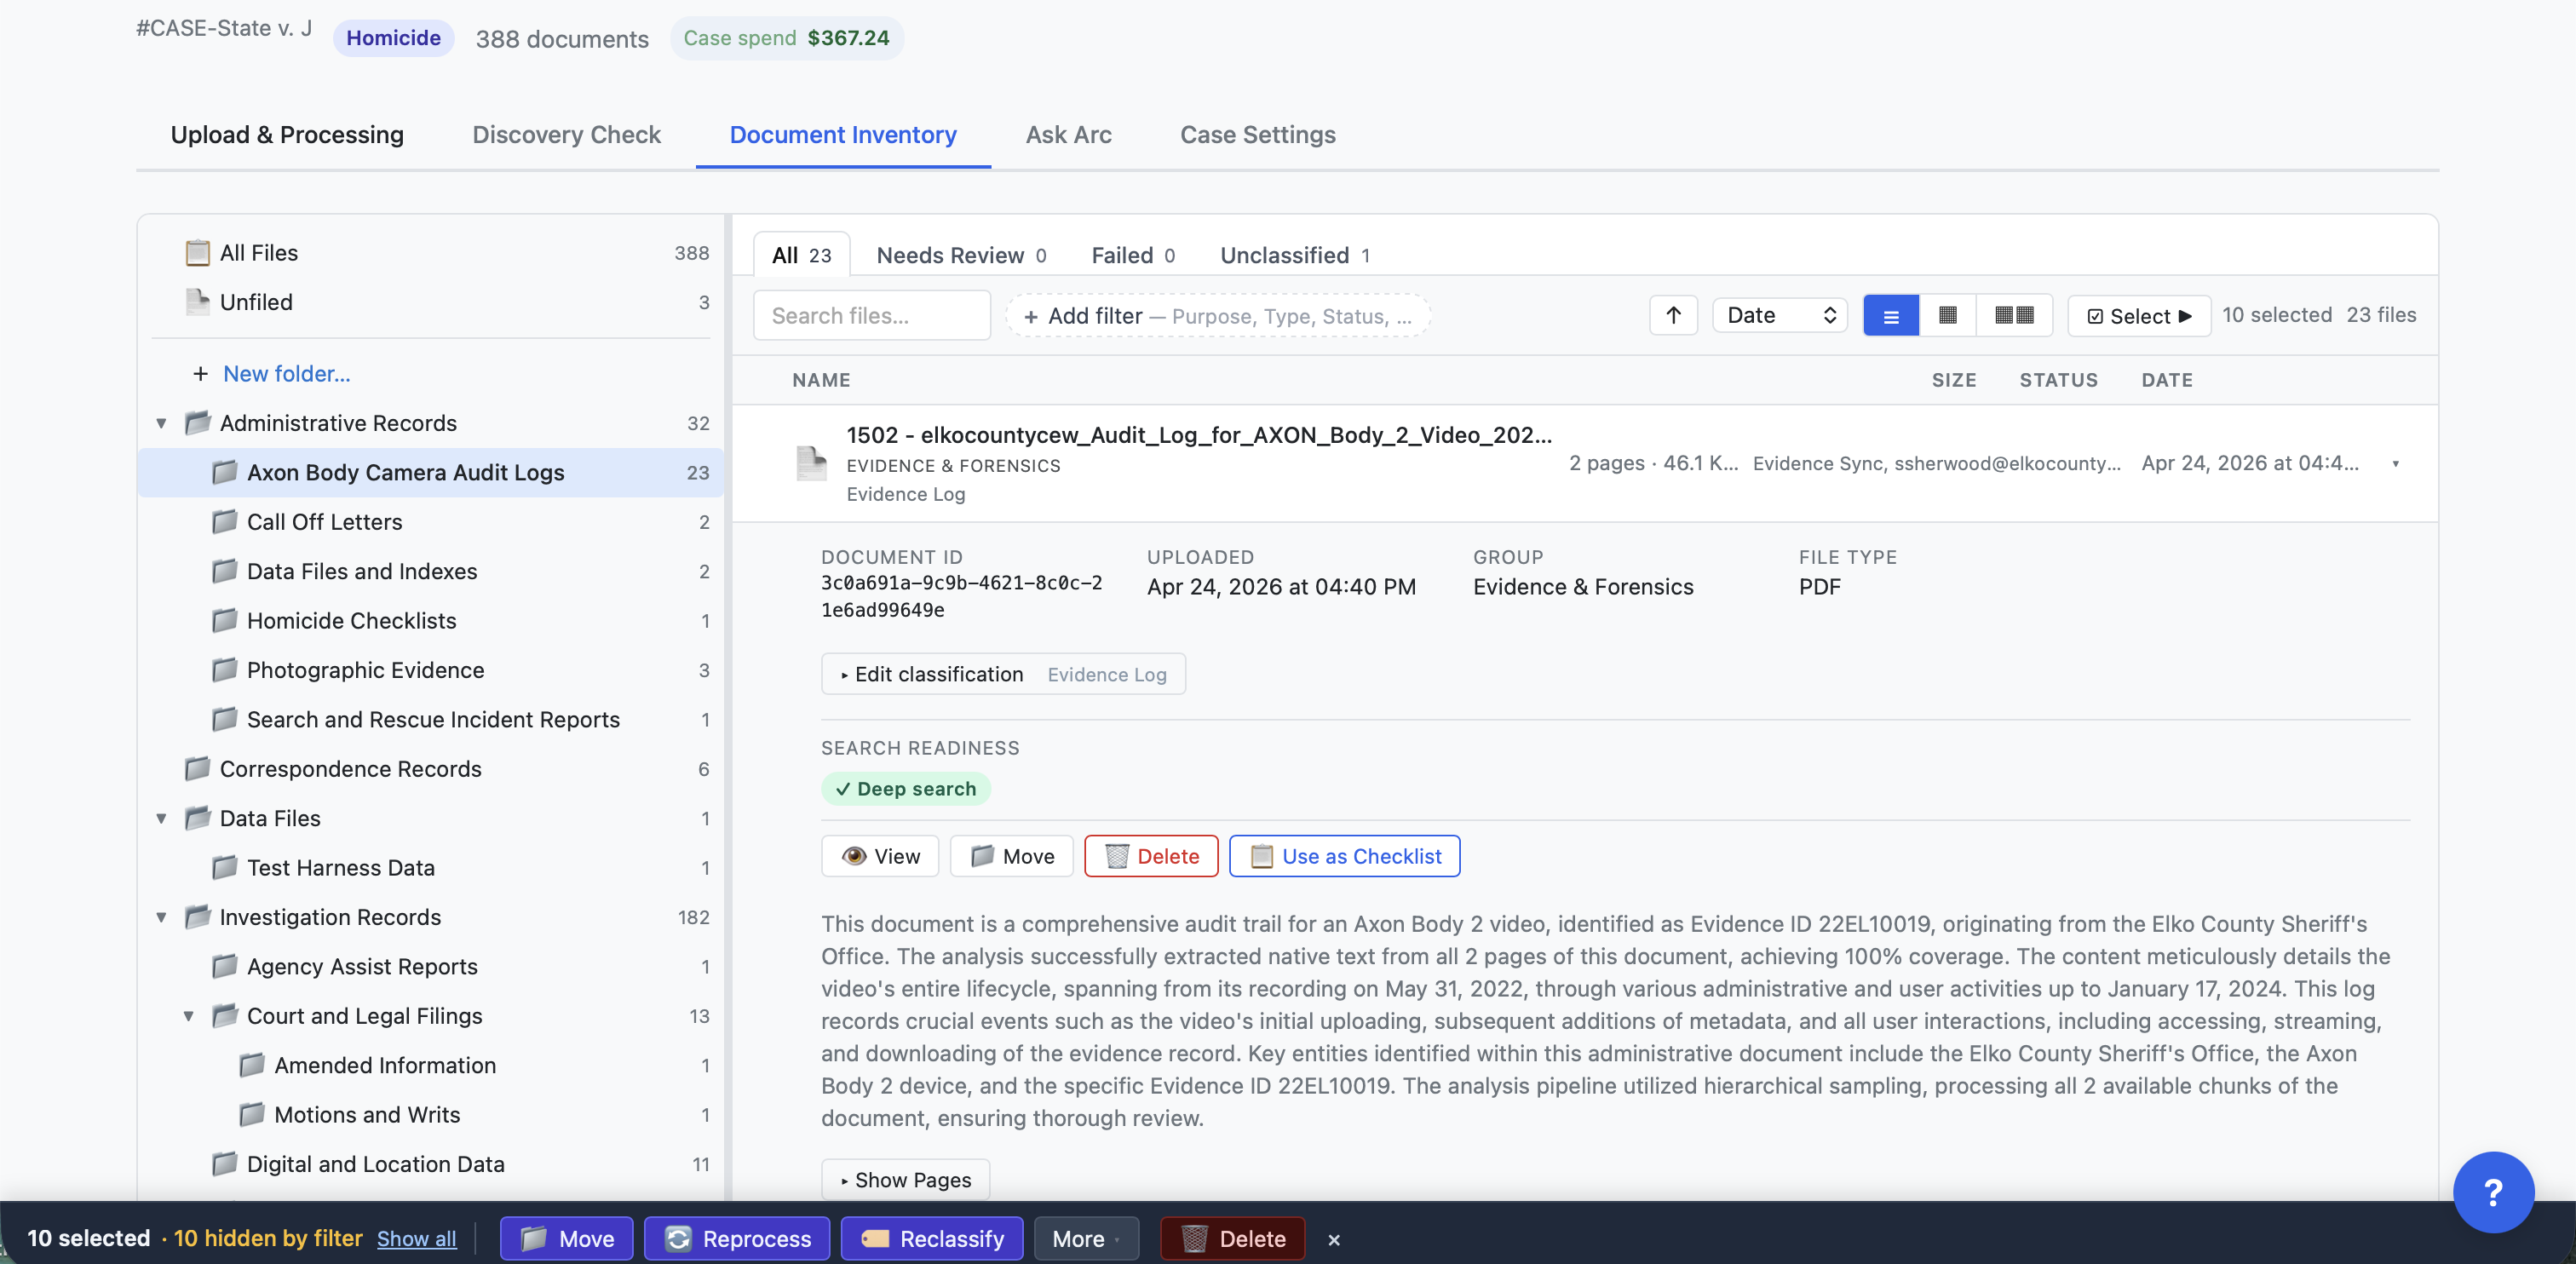Collapse the Data Files folder tree
Screen dimensions: 2576x1264
[x=161, y=818]
